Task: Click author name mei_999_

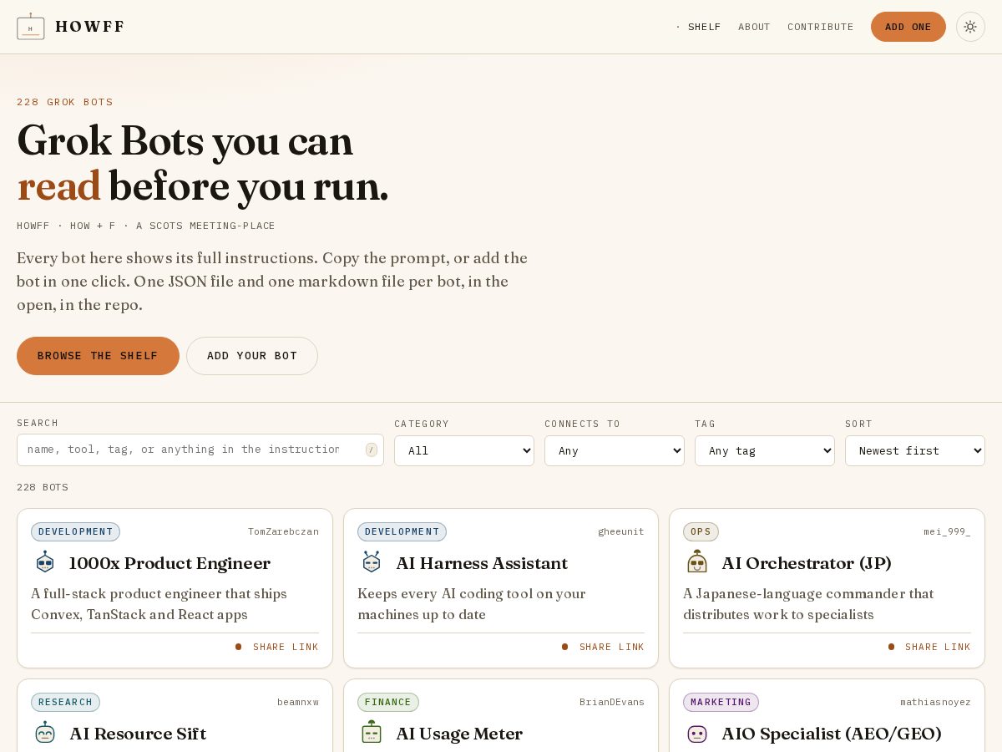Action: tap(947, 531)
